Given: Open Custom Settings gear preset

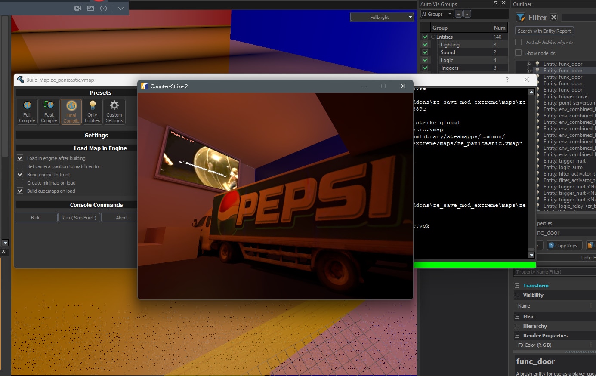Looking at the screenshot, I should (x=114, y=111).
